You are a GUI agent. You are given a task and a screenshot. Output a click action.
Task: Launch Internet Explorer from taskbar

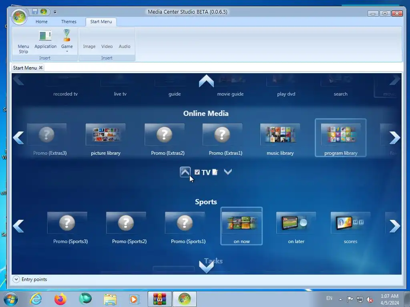click(36, 299)
